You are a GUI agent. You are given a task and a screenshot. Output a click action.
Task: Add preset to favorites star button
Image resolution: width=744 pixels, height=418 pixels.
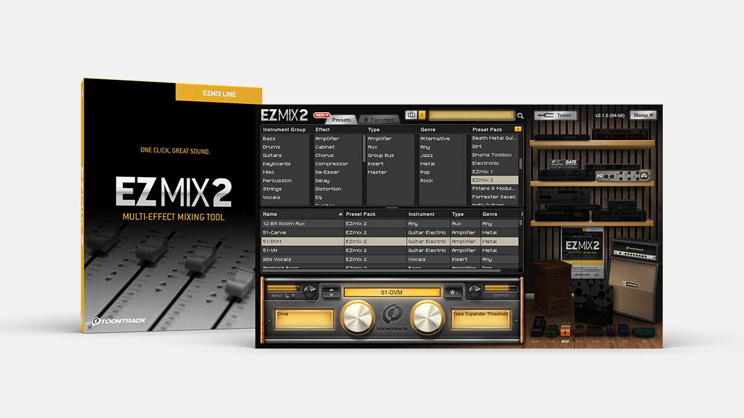pos(453,292)
